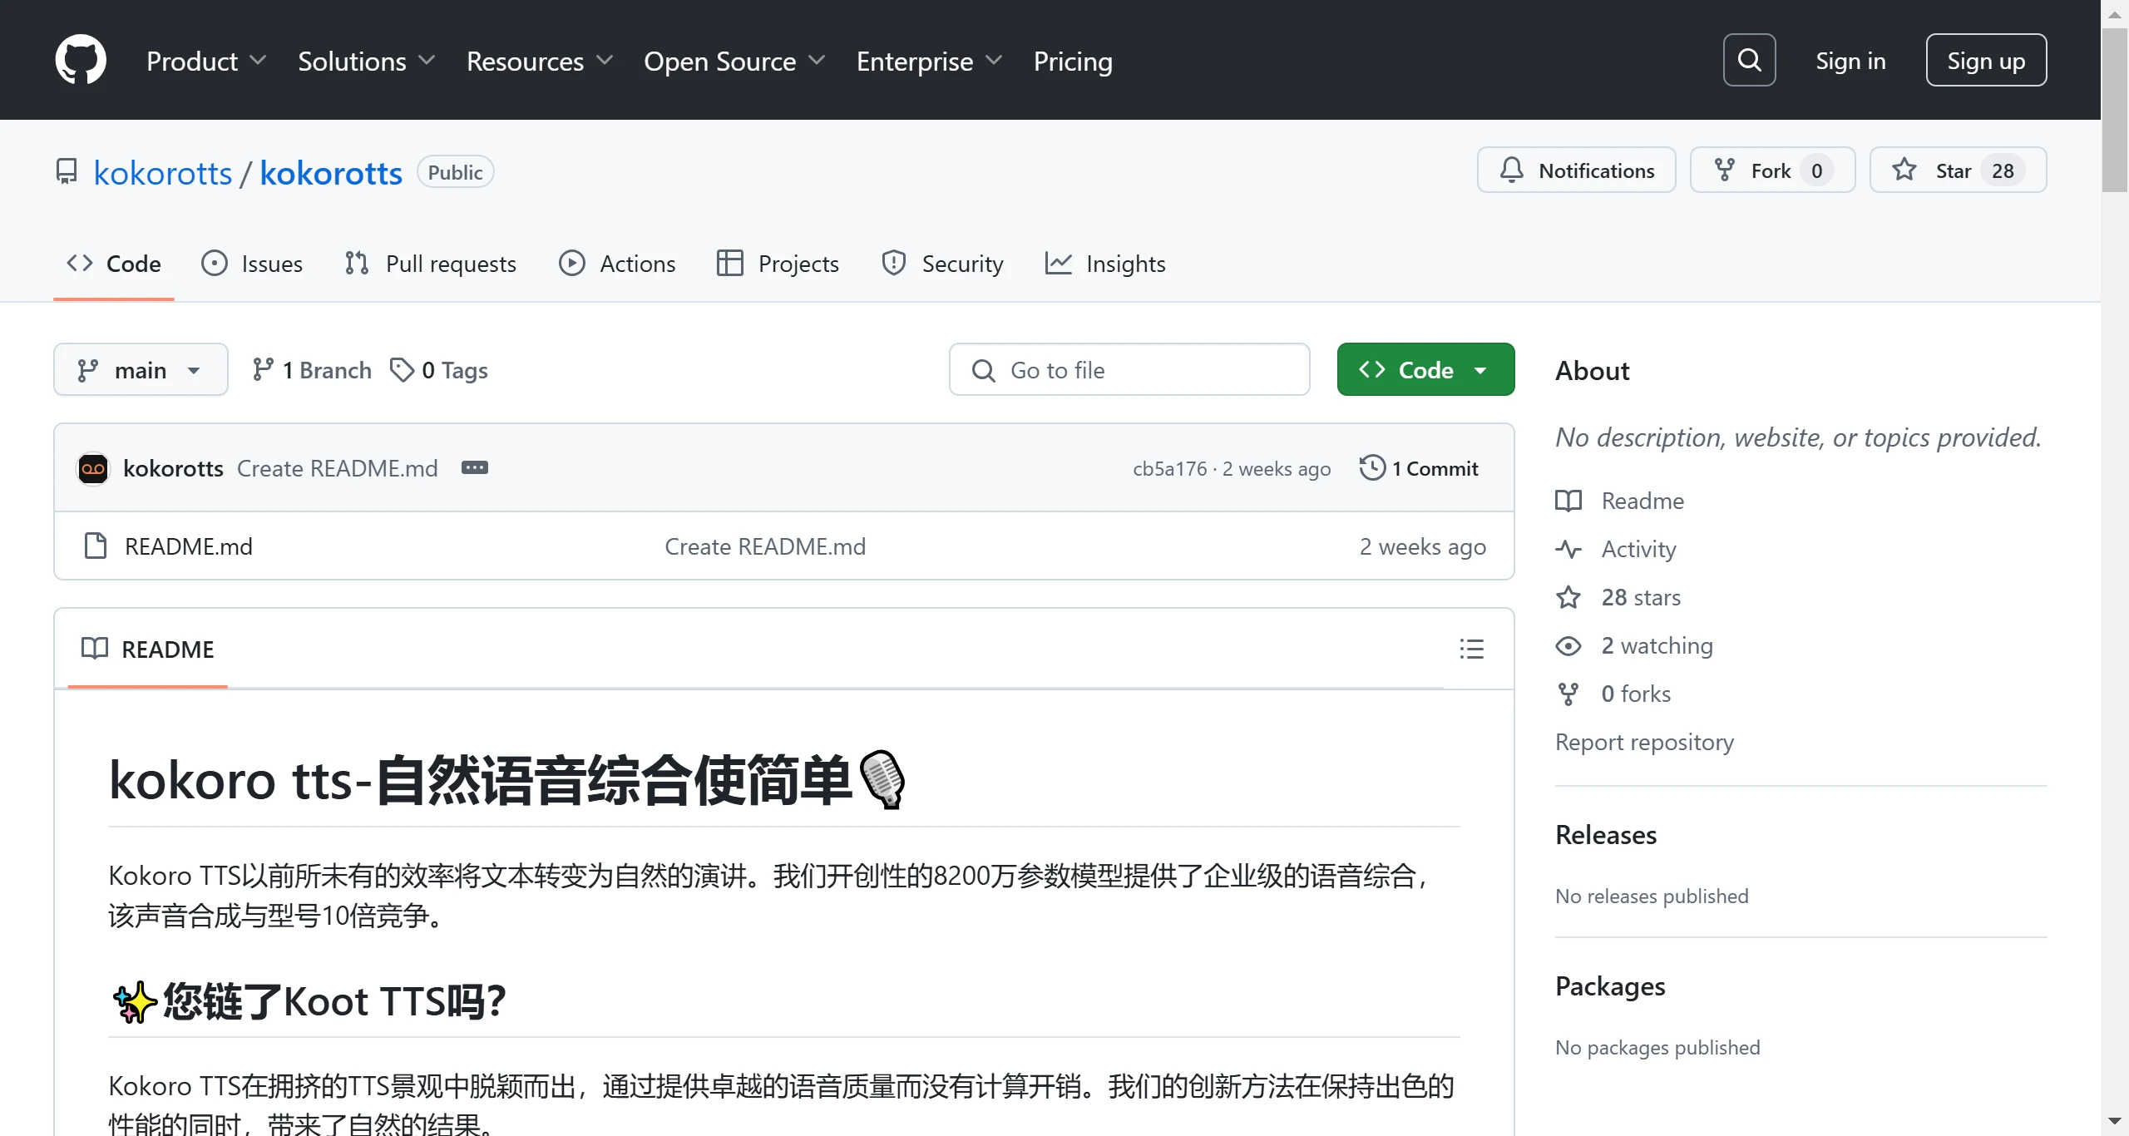2129x1136 pixels.
Task: Click the GitHub Octocat logo
Action: click(81, 60)
